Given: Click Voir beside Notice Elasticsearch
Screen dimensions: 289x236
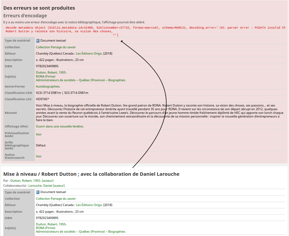Looking at the screenshot, I should click(39, 156).
